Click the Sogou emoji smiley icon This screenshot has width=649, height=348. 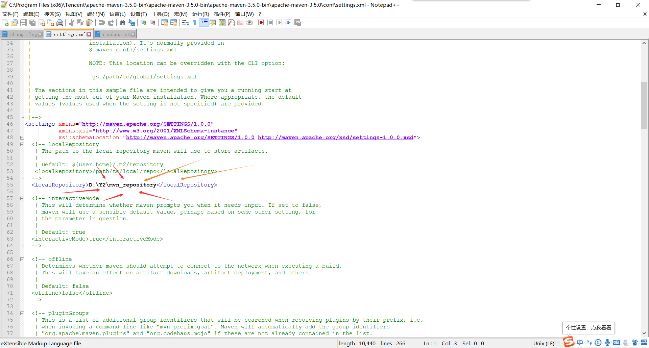[598, 343]
